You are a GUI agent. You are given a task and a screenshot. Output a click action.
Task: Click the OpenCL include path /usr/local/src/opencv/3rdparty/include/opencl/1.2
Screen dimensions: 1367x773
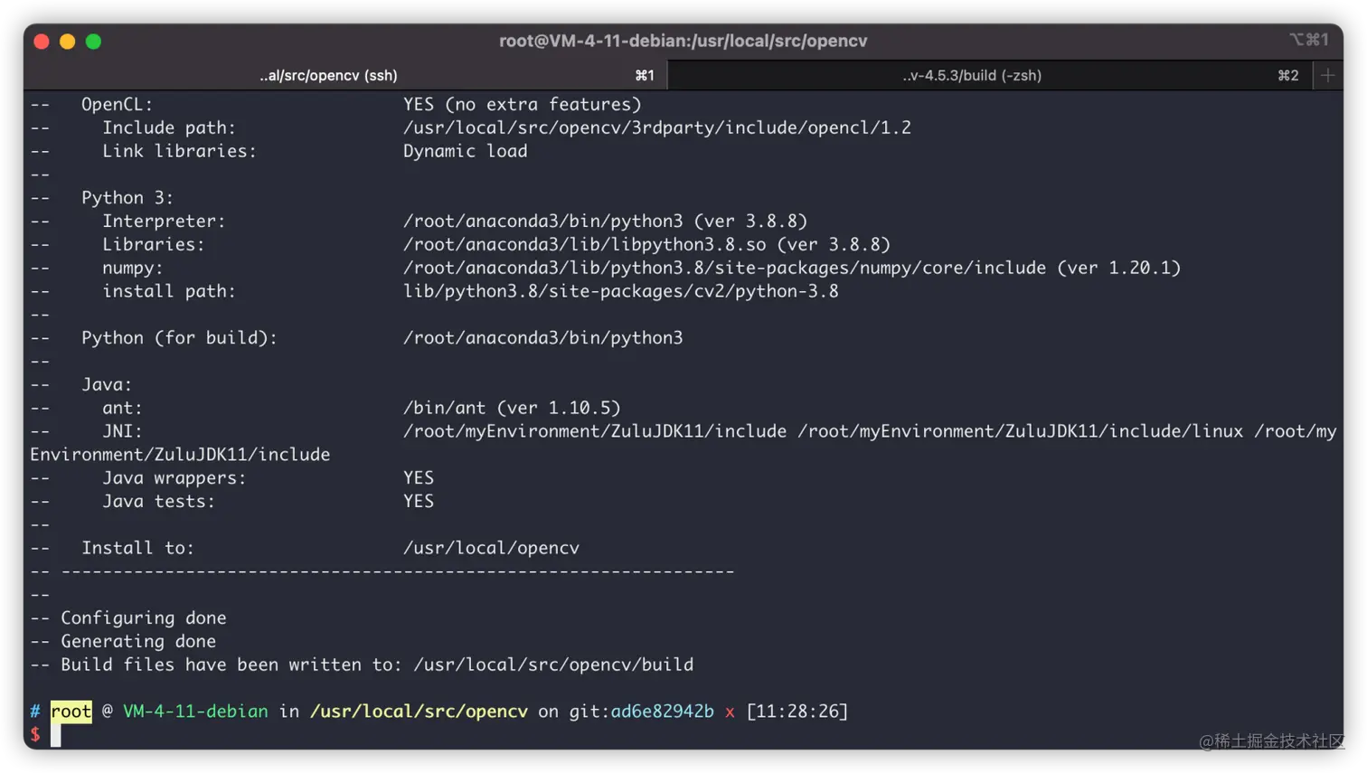[x=657, y=127]
